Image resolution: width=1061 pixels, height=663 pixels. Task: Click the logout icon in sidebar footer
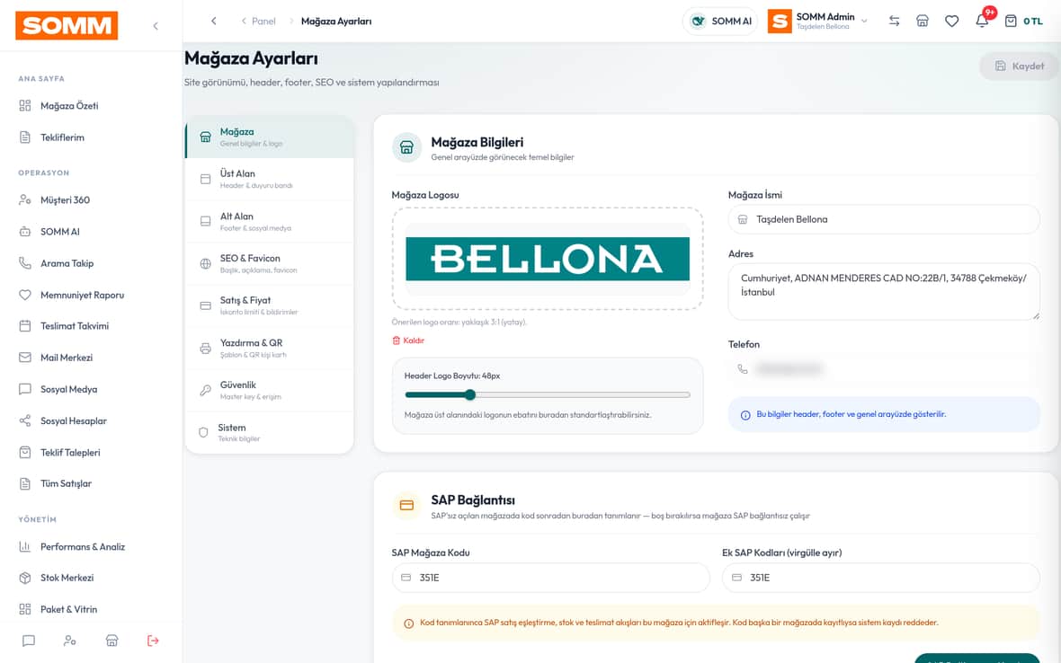tap(153, 641)
